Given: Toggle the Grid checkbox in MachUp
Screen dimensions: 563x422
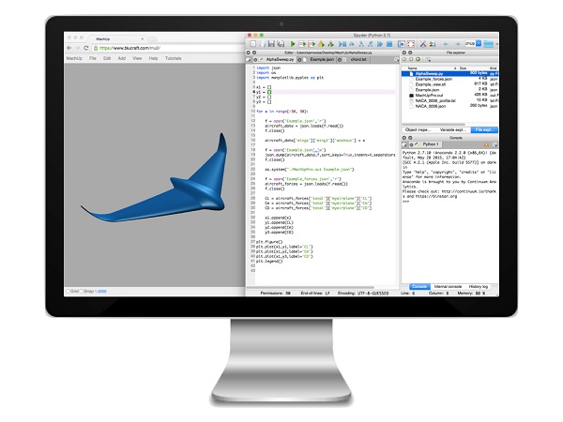Looking at the screenshot, I should (x=68, y=291).
